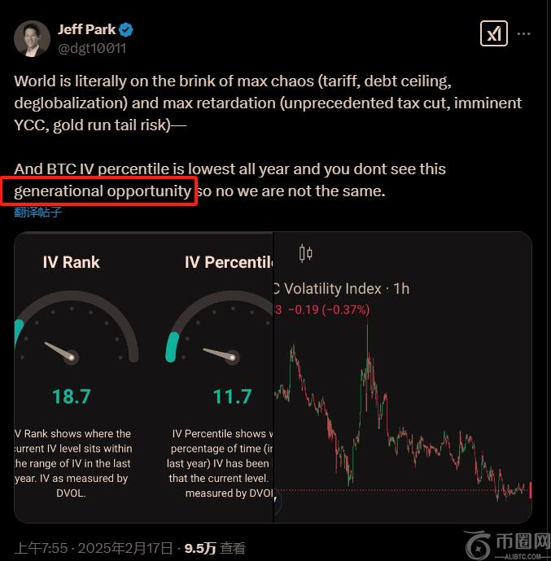Click the highlighted generational opportunity text
The height and width of the screenshot is (561, 551).
[103, 191]
